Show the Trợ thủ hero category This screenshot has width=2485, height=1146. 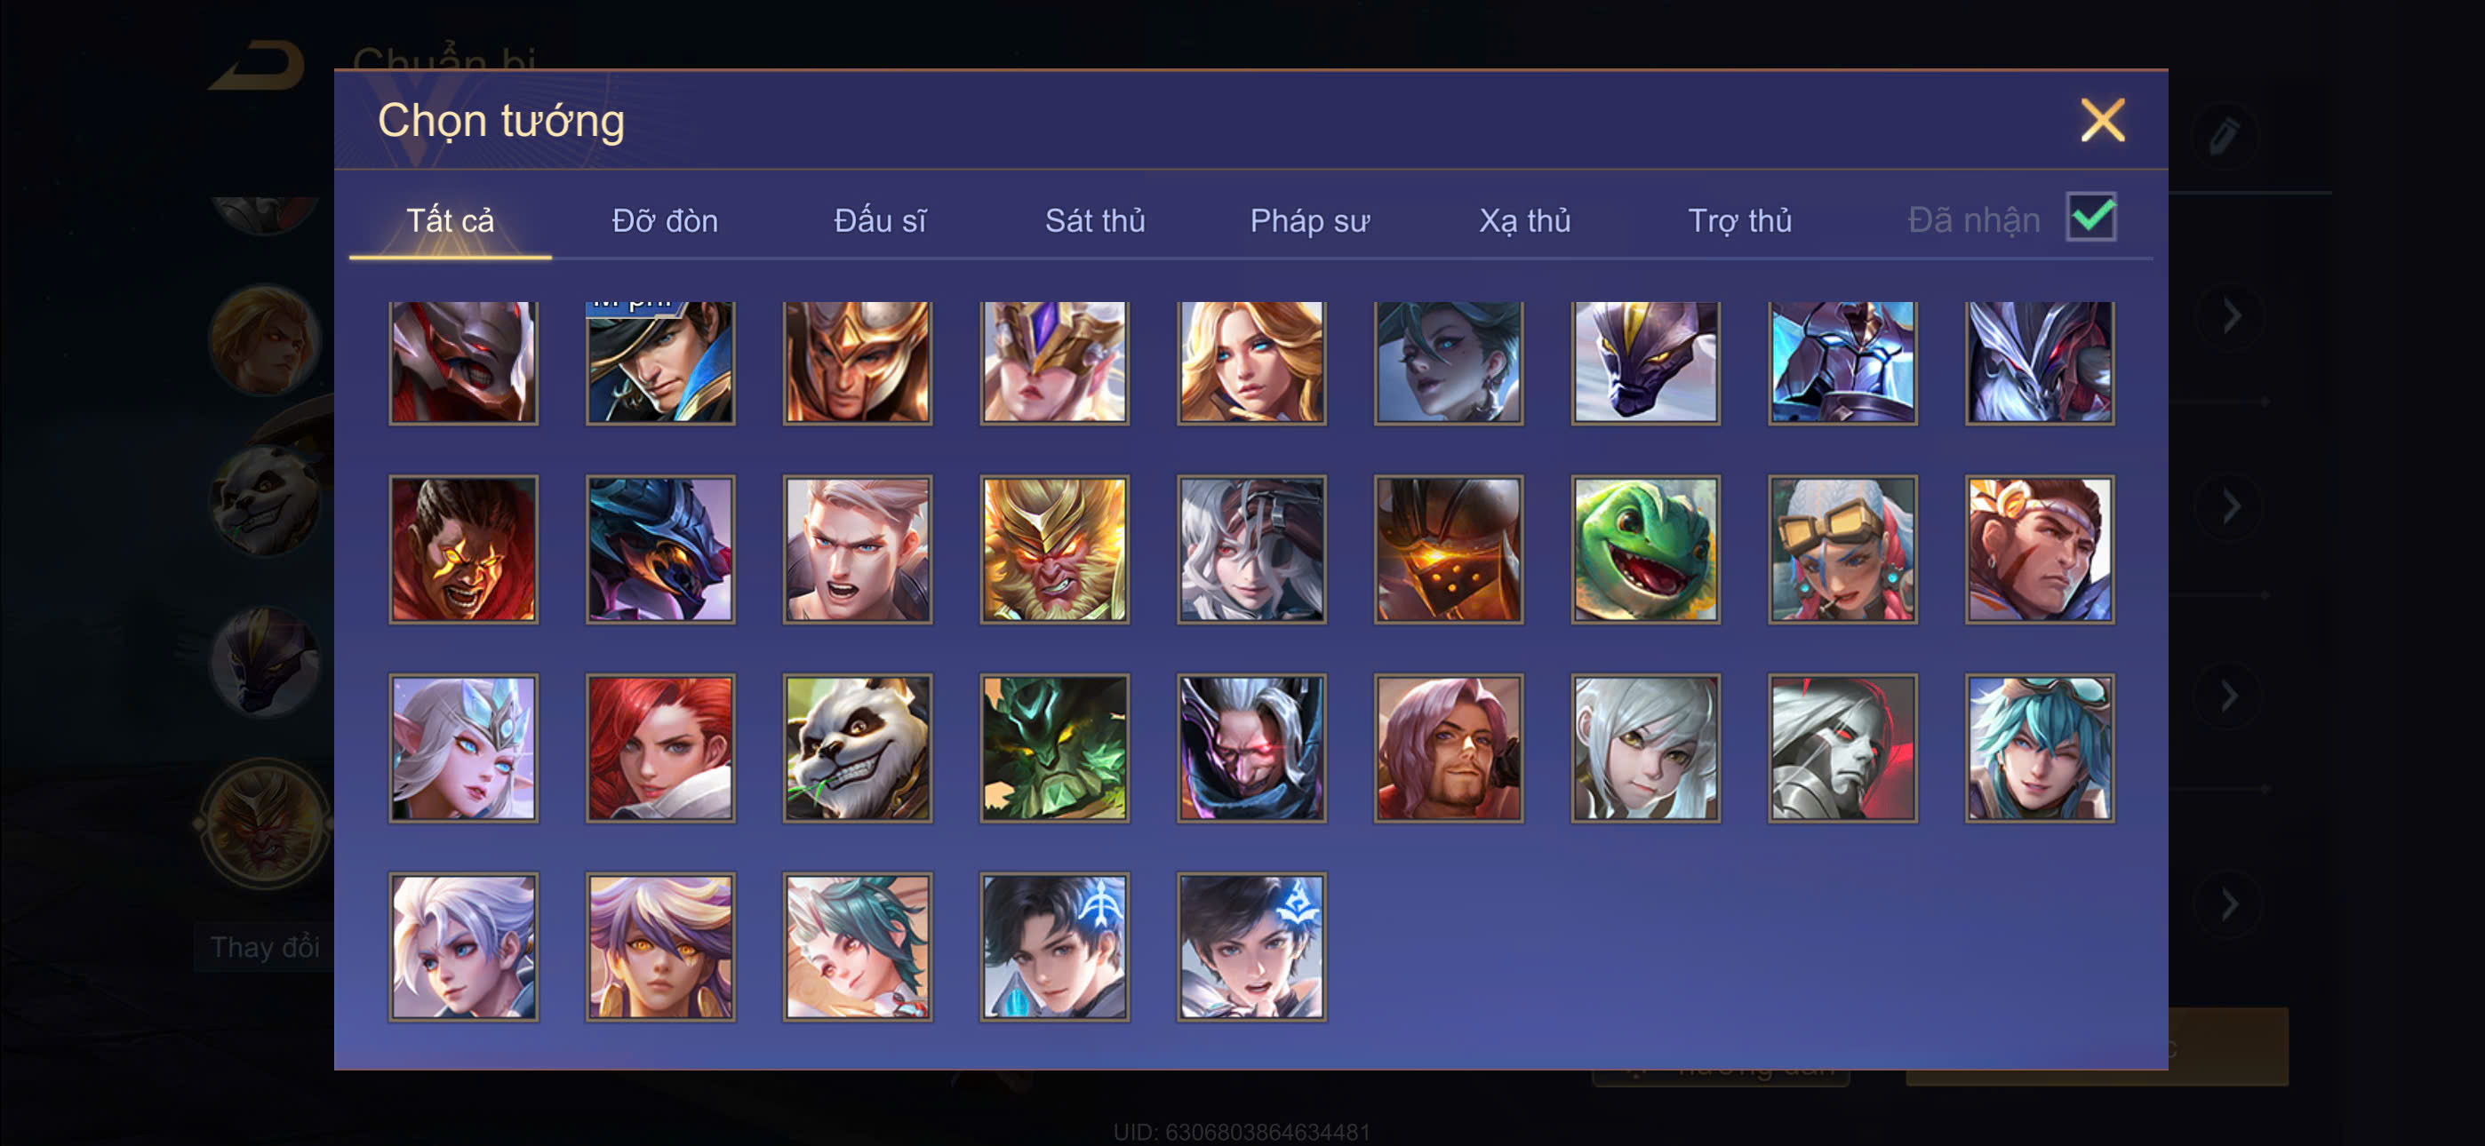tap(1739, 221)
